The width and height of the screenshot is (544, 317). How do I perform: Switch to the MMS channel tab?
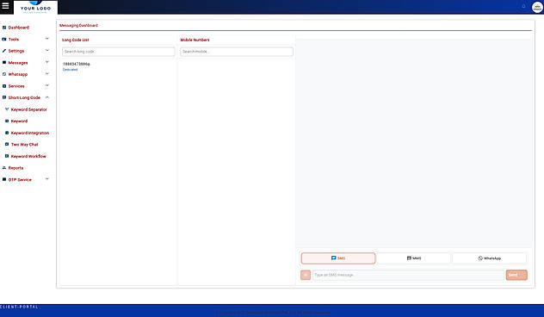[x=413, y=258]
